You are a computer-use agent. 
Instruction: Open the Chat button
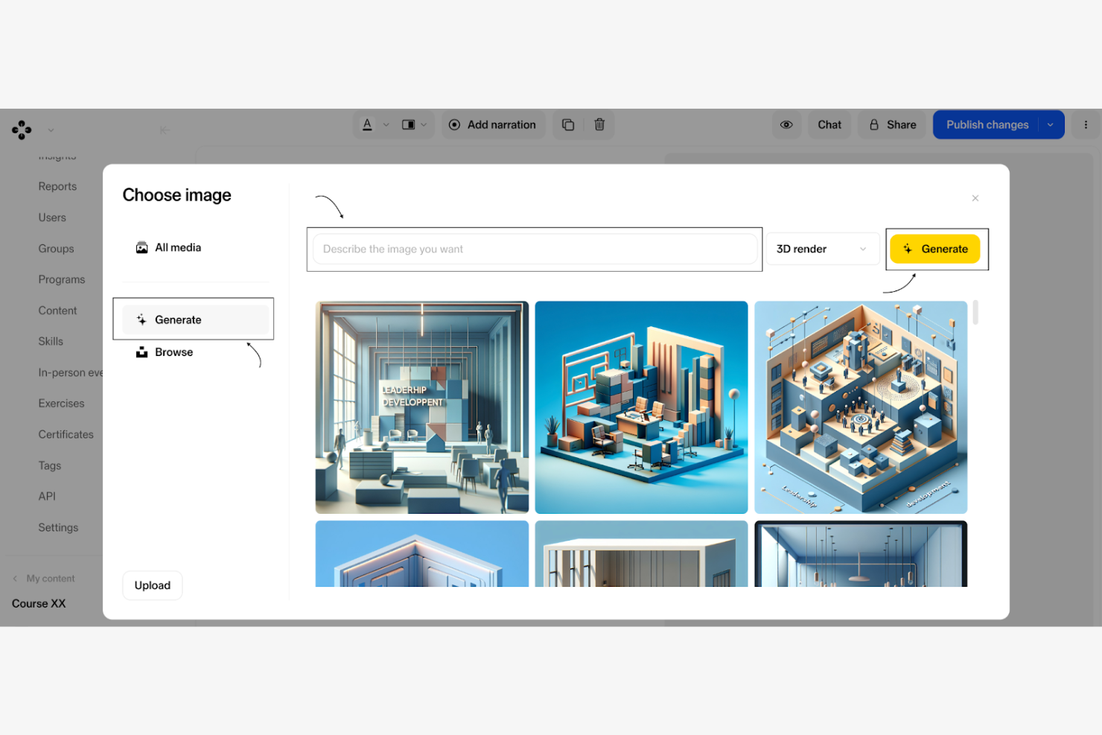point(829,125)
